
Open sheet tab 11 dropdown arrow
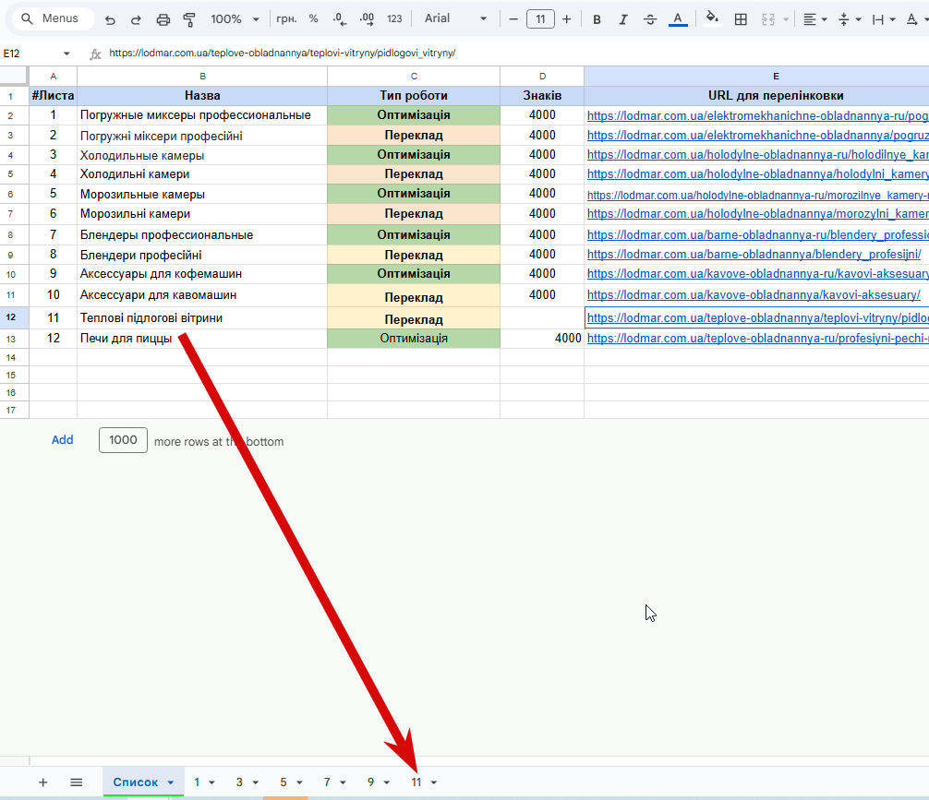pyautogui.click(x=434, y=782)
